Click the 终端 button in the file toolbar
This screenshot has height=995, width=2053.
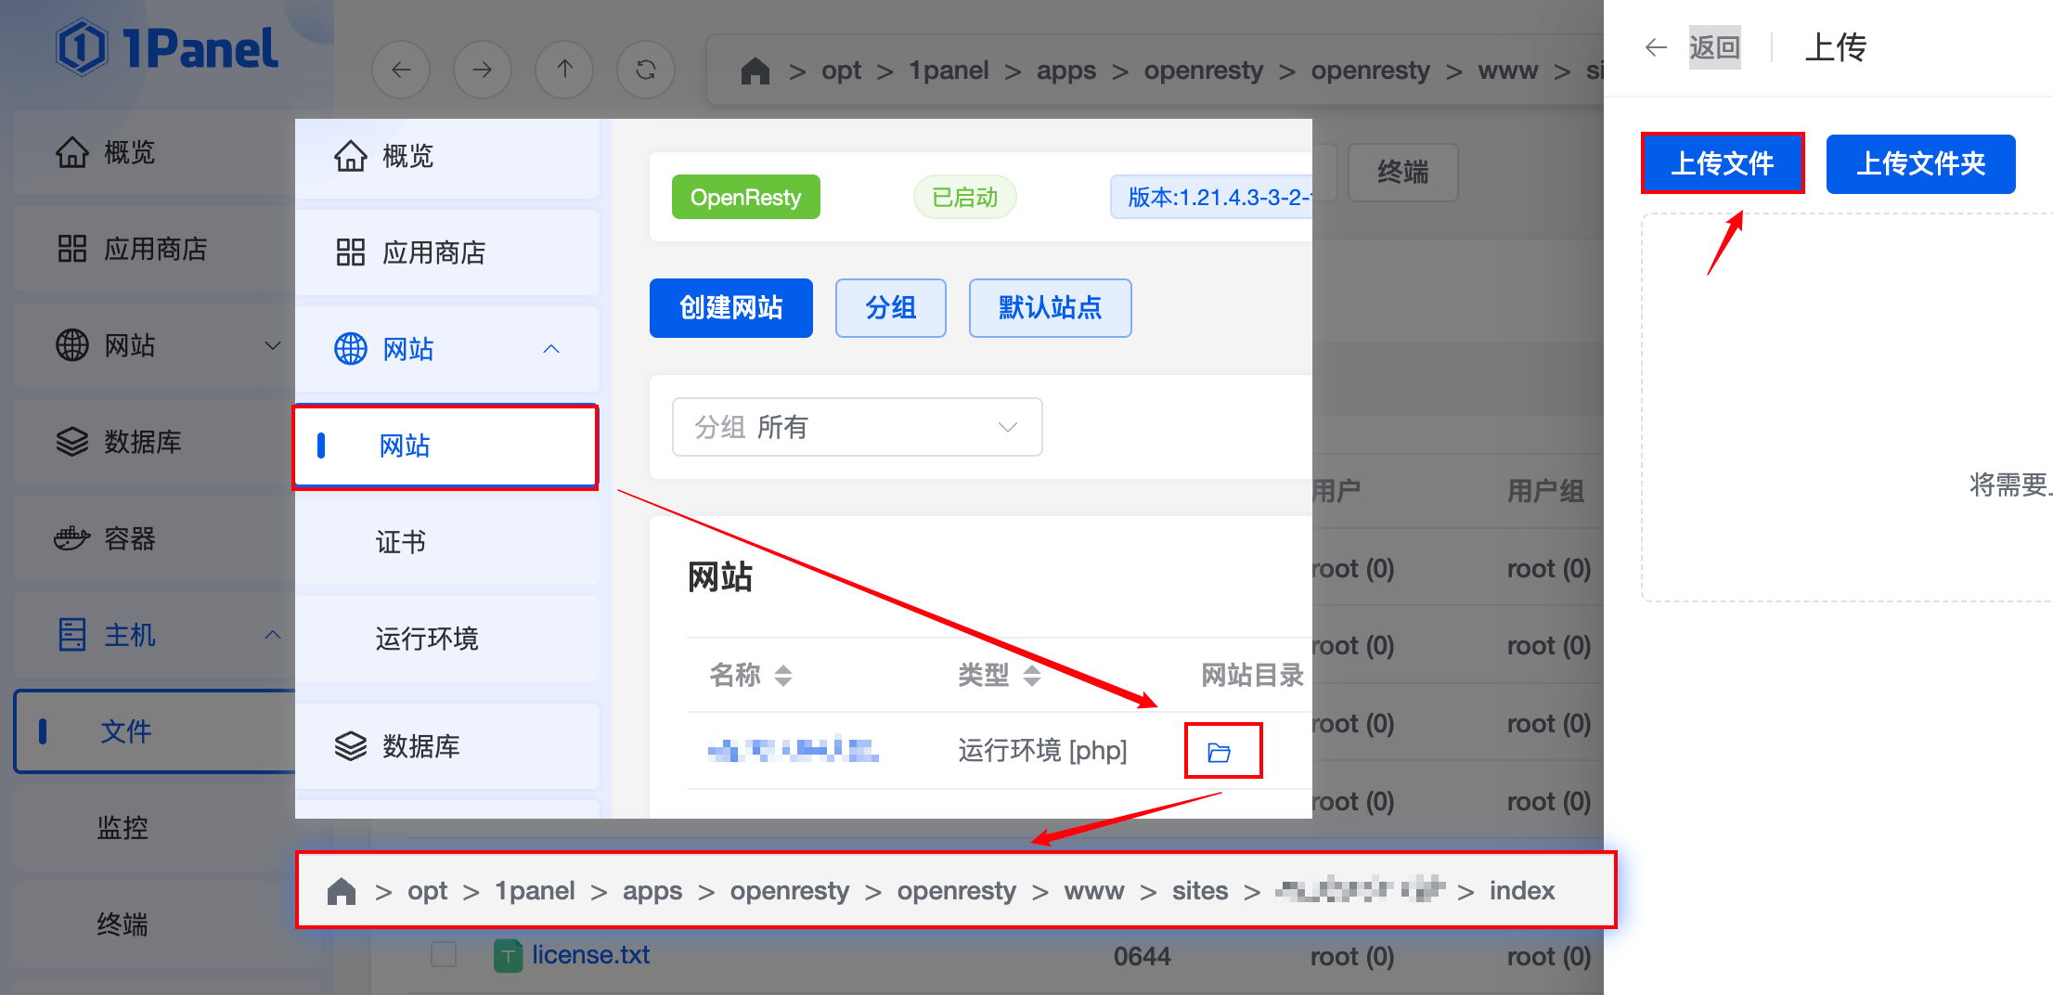click(1403, 173)
